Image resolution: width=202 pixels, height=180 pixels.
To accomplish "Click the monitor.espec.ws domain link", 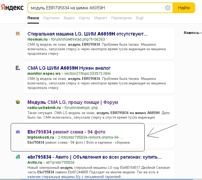I will [44, 73].
